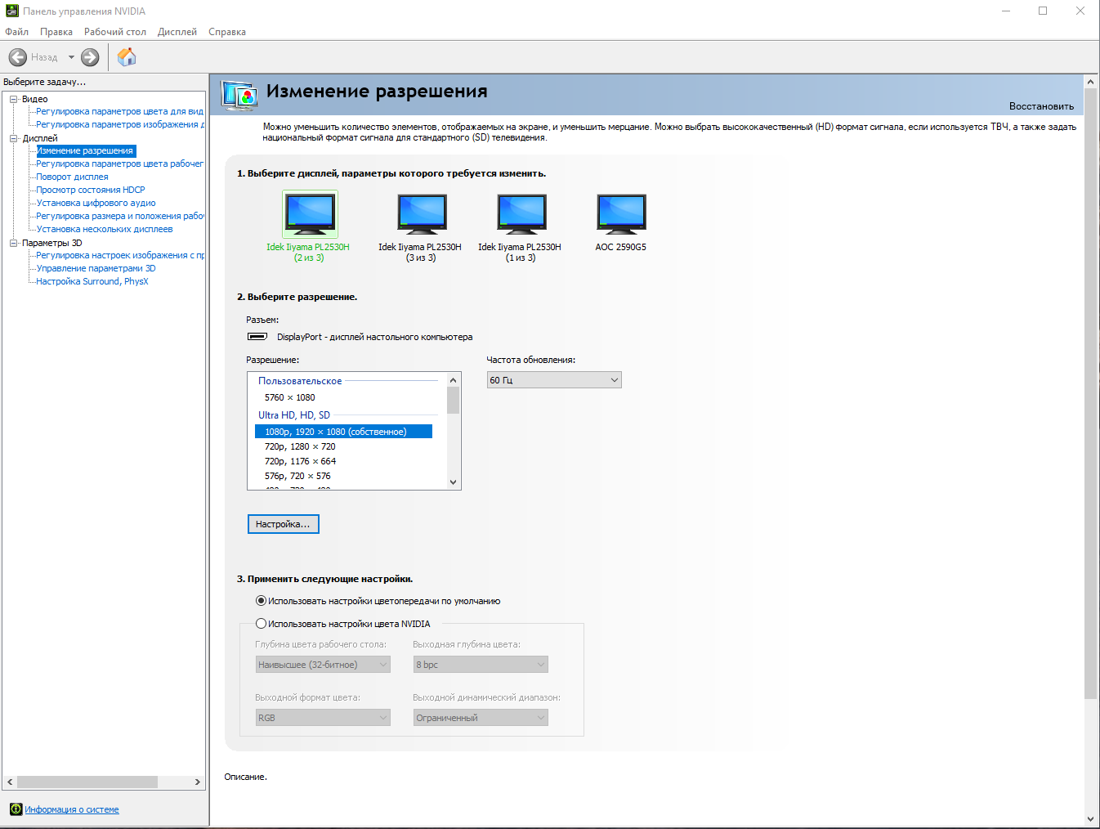Open the Правка menu
The image size is (1100, 829).
click(x=56, y=32)
